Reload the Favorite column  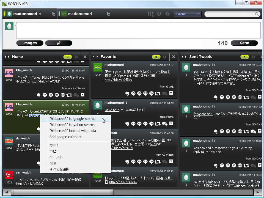[x=165, y=57]
